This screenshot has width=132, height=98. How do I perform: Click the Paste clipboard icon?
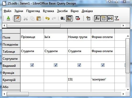point(39,18)
